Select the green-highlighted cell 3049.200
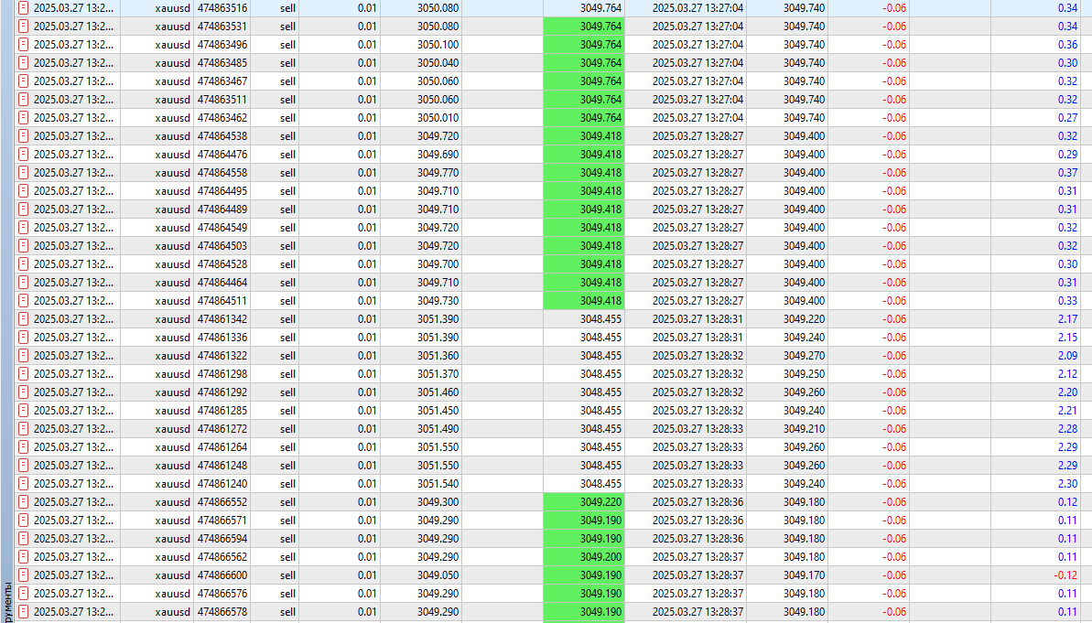The height and width of the screenshot is (623, 1092). [x=584, y=557]
